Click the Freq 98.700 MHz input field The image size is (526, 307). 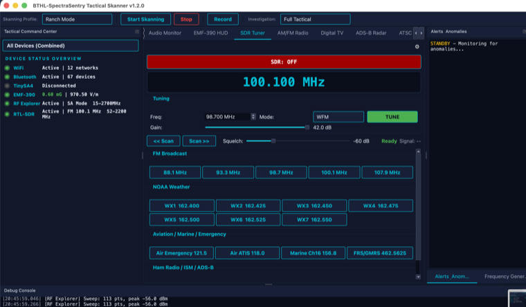pos(228,117)
